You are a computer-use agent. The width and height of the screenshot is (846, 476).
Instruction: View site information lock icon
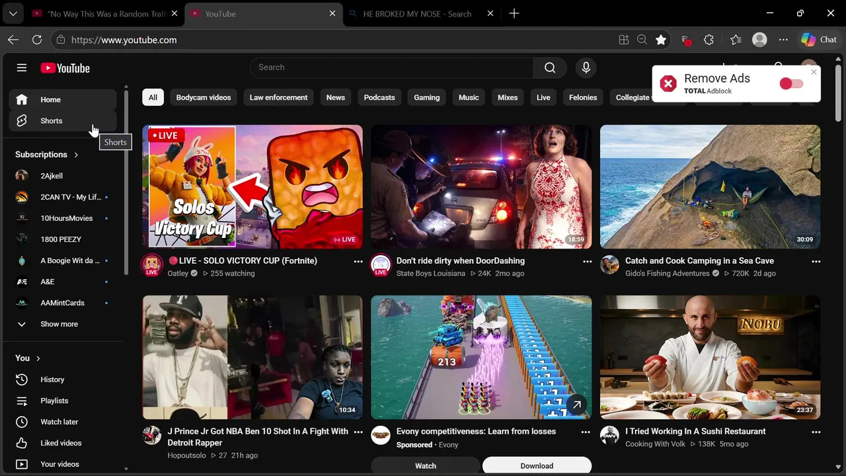point(61,40)
